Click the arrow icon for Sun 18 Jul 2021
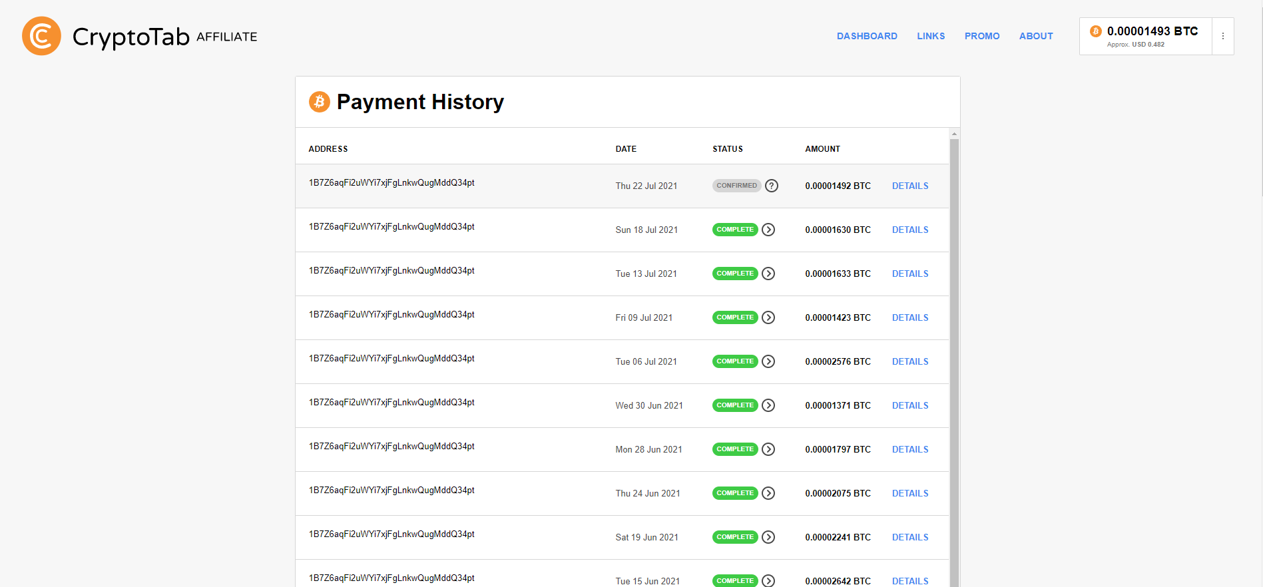 (768, 230)
